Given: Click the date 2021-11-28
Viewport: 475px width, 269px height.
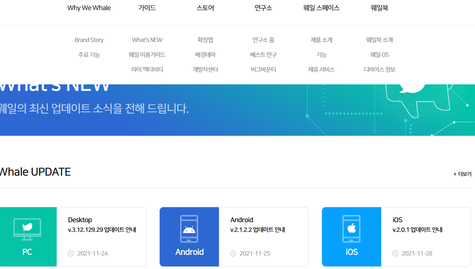Looking at the screenshot, I should pyautogui.click(x=417, y=253).
